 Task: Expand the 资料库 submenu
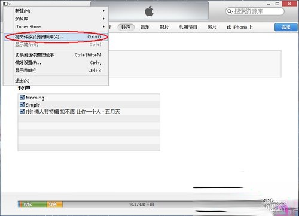click(56, 19)
